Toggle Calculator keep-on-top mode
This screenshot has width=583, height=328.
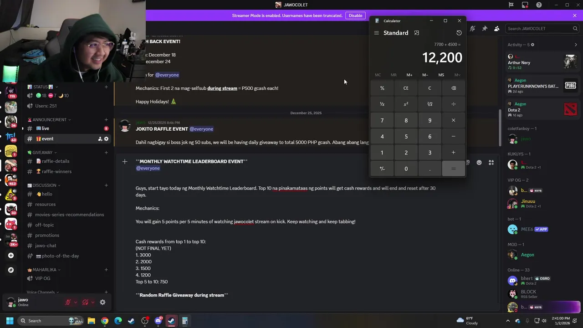(x=416, y=33)
